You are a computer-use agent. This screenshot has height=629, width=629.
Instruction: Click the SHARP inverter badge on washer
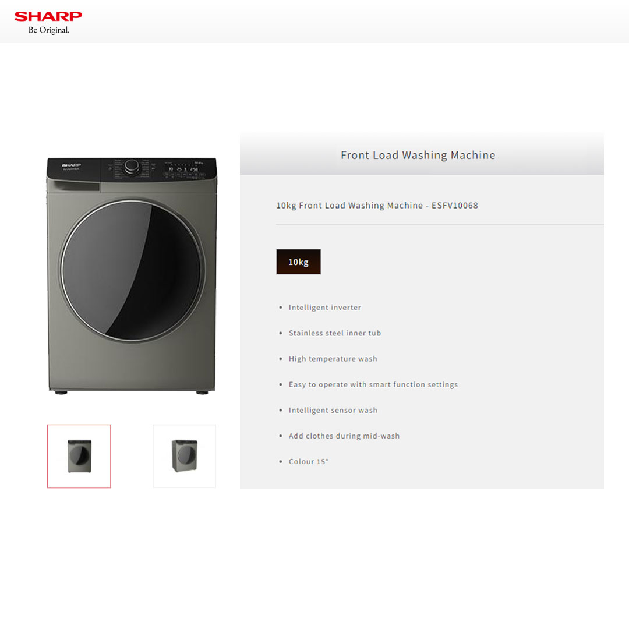click(72, 167)
